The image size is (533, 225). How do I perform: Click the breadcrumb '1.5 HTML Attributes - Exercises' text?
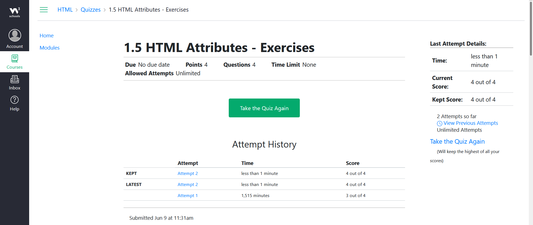[149, 10]
